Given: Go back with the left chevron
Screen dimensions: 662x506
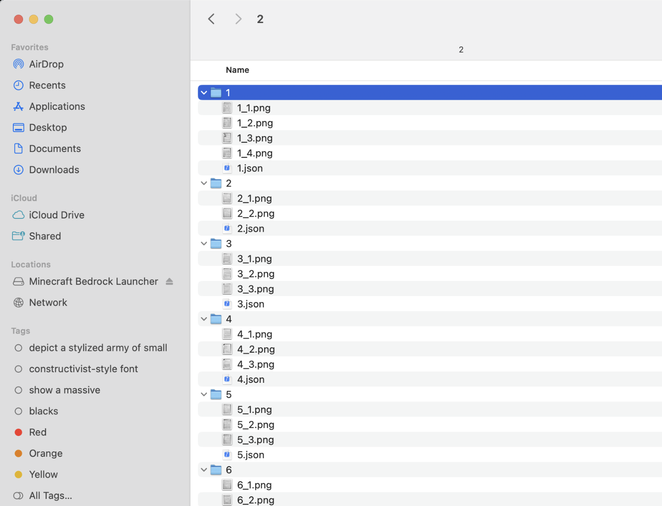Looking at the screenshot, I should (211, 19).
